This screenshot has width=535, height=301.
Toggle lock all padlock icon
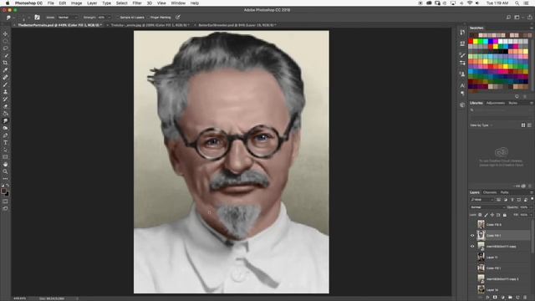point(505,215)
